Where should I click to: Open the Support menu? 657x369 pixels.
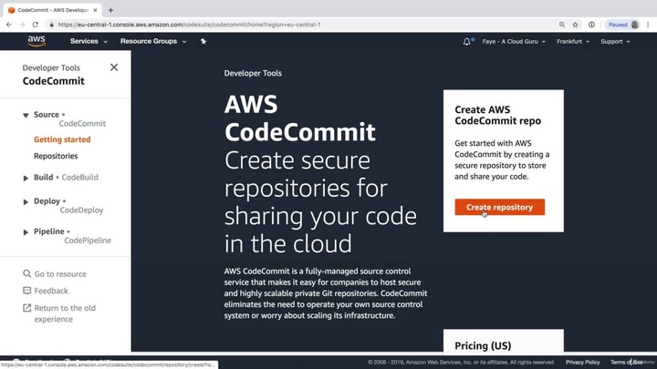click(x=615, y=41)
